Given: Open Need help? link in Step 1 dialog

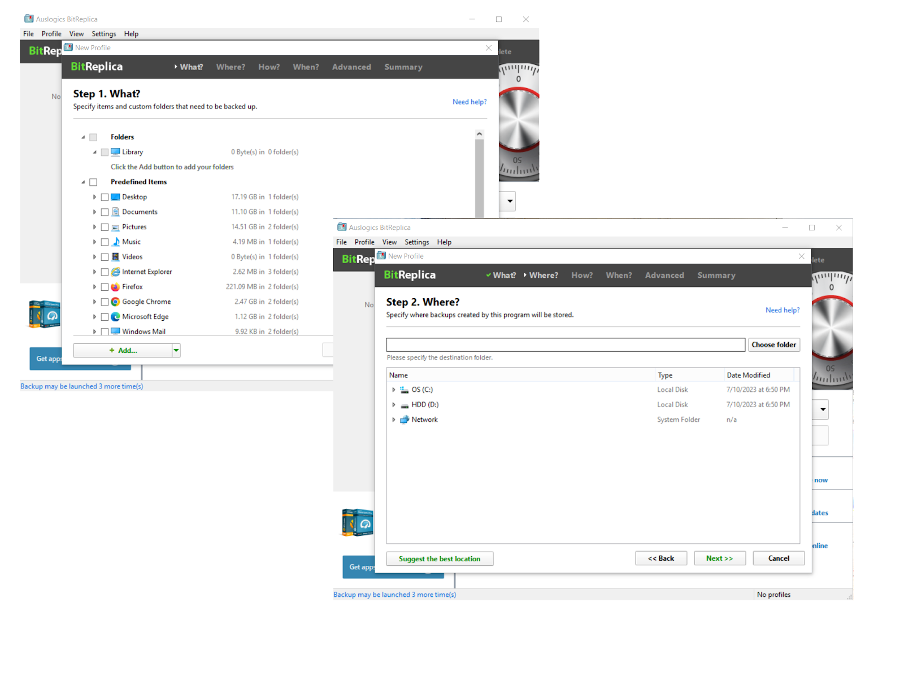Looking at the screenshot, I should tap(470, 102).
